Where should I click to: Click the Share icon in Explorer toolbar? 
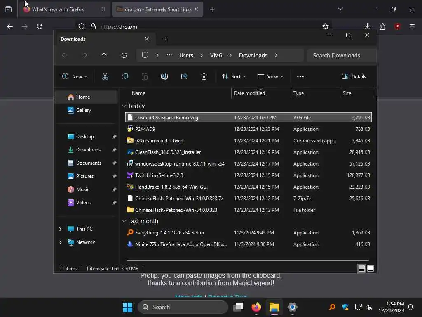coord(184,76)
